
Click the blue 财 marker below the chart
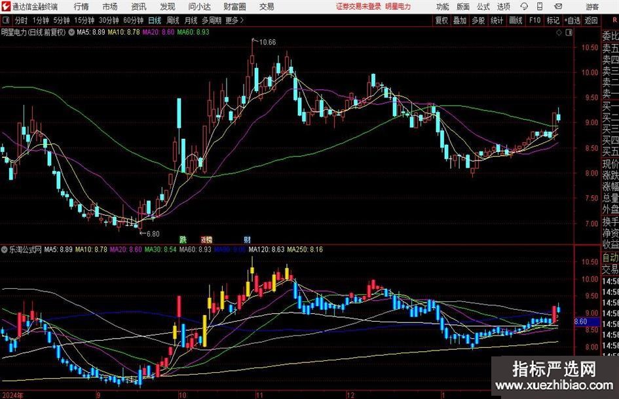tap(247, 239)
